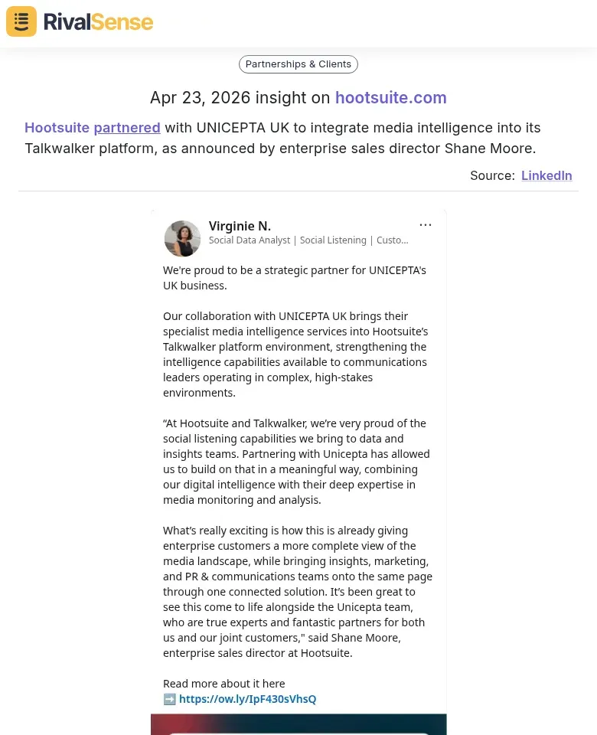597x735 pixels.
Task: Click 'Virginie N.' profile name
Action: pyautogui.click(x=240, y=226)
